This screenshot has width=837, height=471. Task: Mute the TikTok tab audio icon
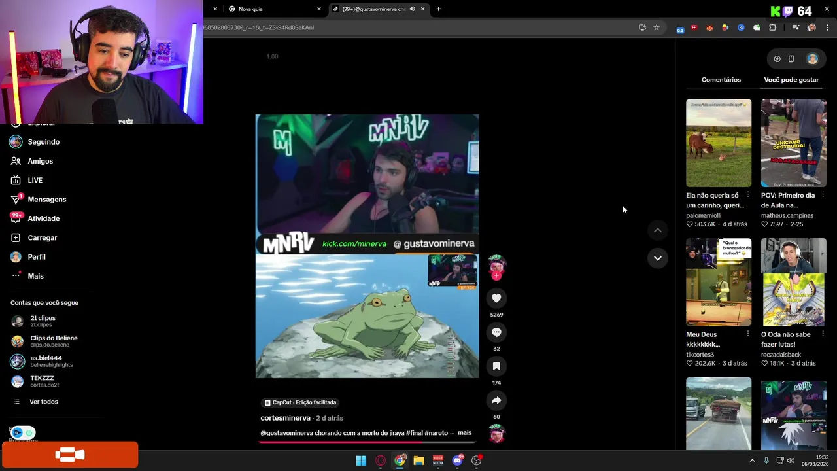pyautogui.click(x=412, y=9)
